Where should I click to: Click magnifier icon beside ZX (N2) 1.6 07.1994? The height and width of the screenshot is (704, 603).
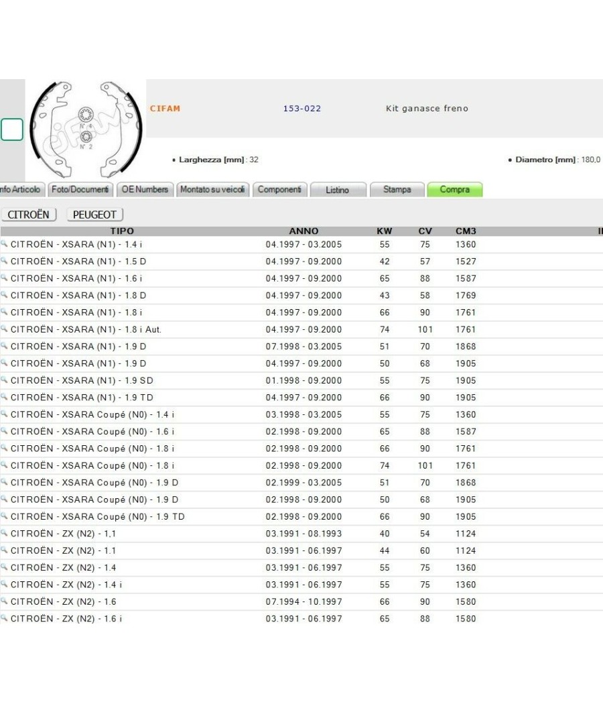click(x=4, y=601)
